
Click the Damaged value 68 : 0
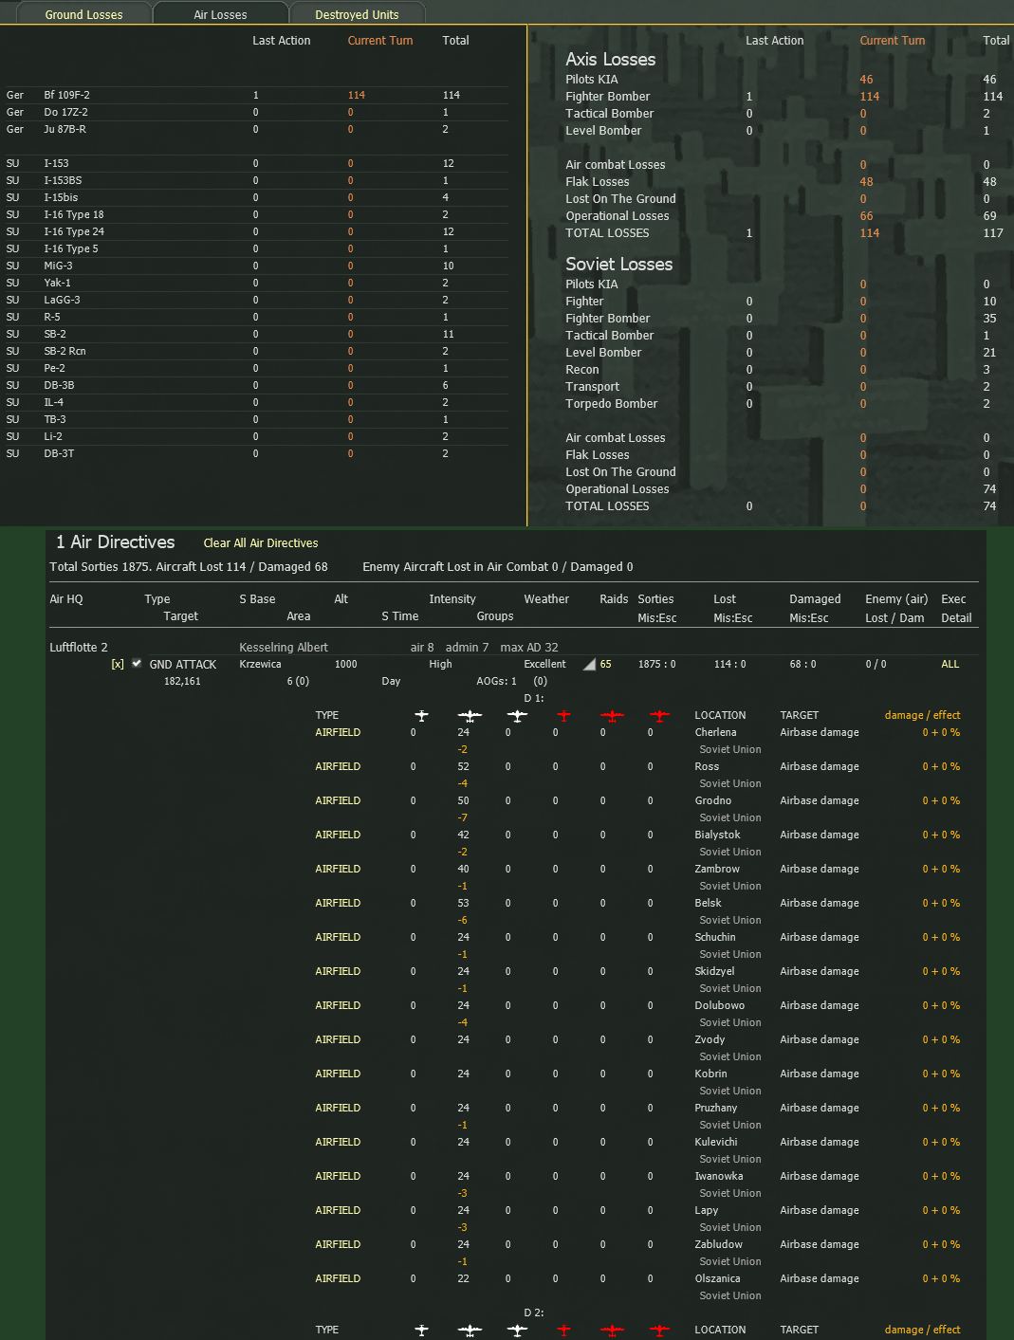[802, 664]
